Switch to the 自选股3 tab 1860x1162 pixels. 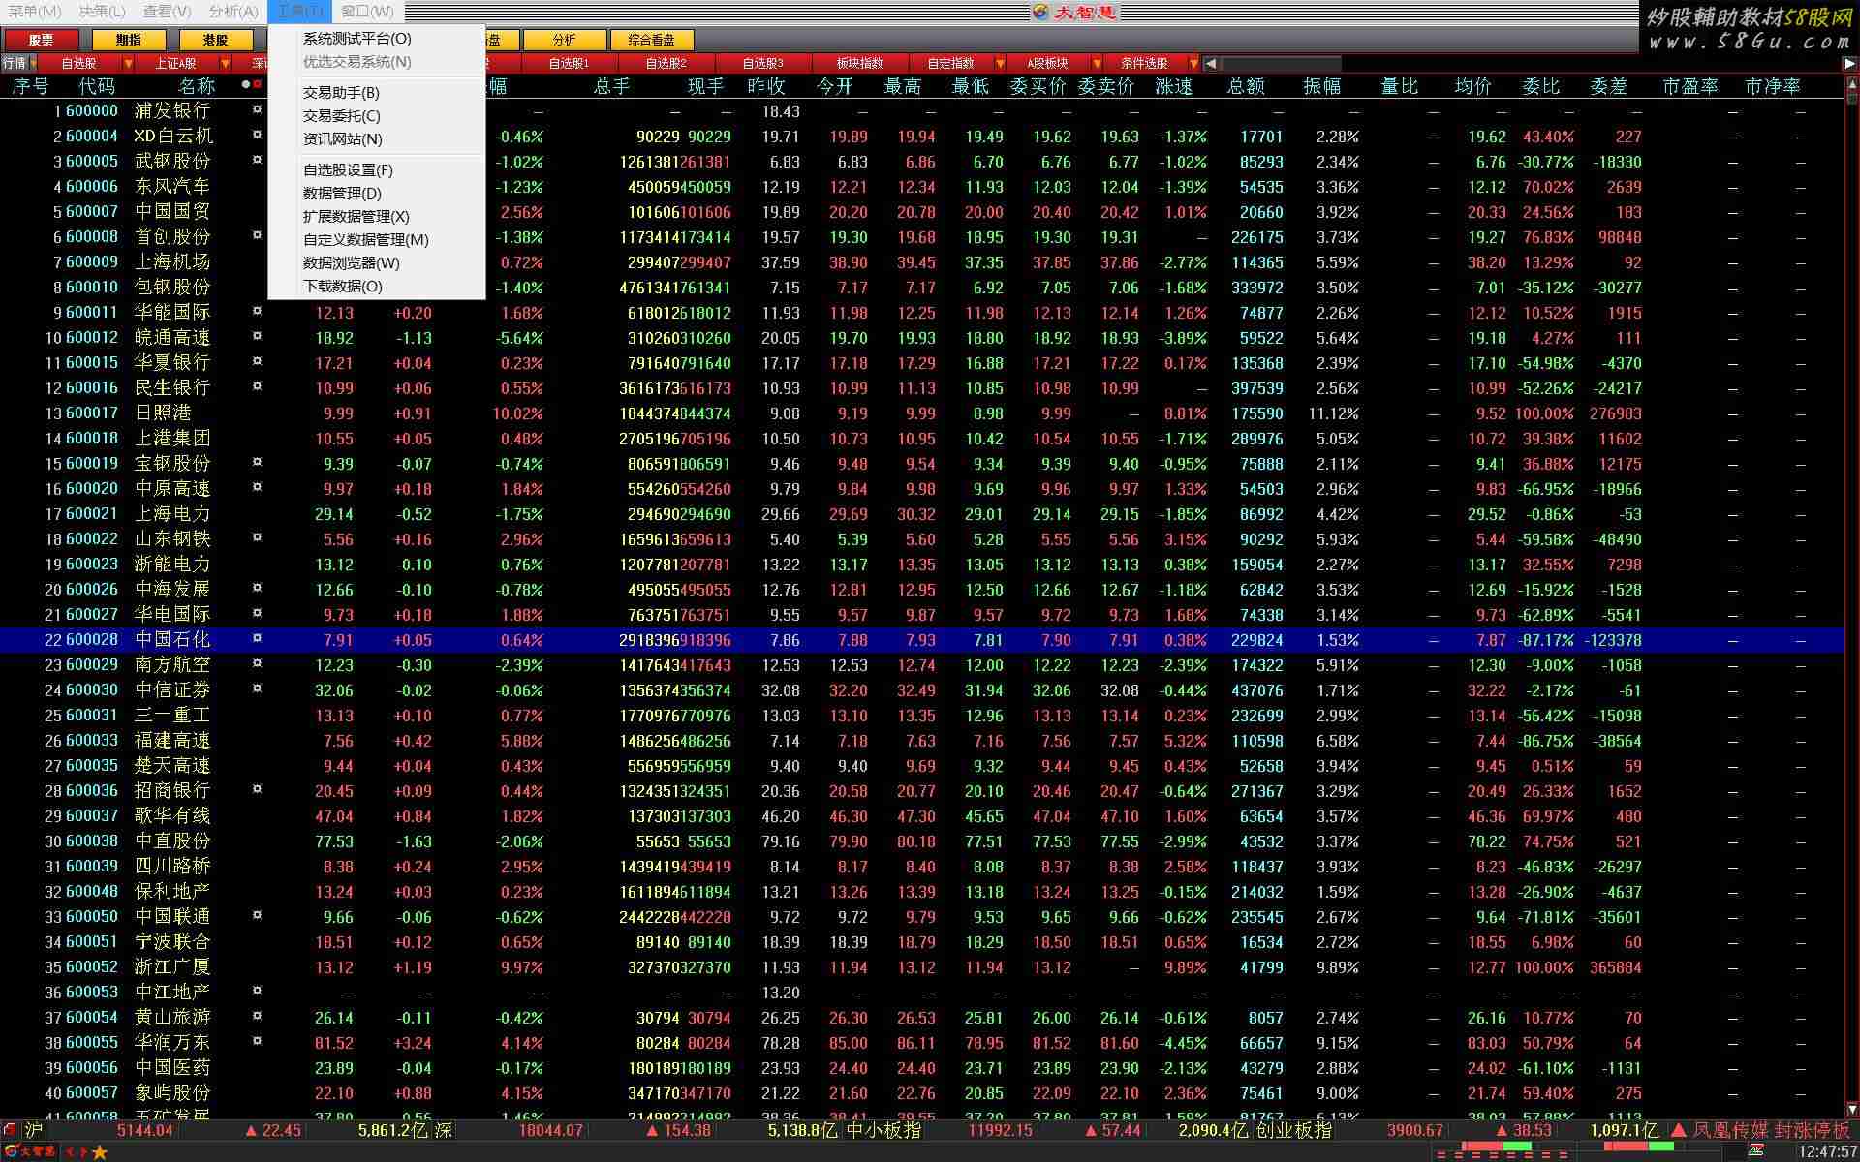point(762,64)
